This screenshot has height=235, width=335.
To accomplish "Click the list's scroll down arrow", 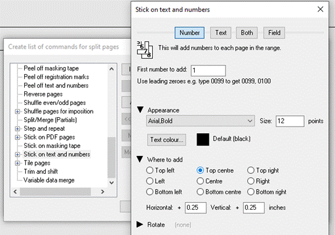I will (x=111, y=183).
